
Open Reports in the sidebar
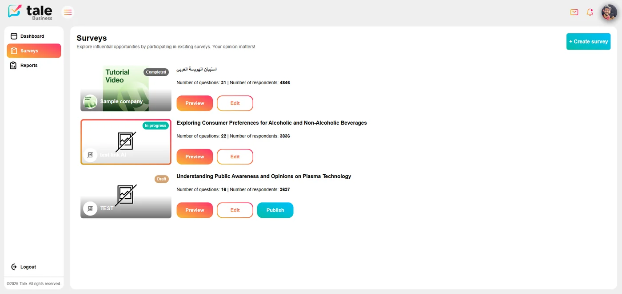tap(29, 66)
